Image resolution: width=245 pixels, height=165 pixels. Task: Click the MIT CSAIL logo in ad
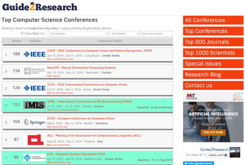(x=238, y=97)
